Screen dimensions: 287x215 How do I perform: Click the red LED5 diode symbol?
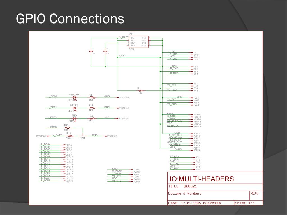[x=74, y=119]
